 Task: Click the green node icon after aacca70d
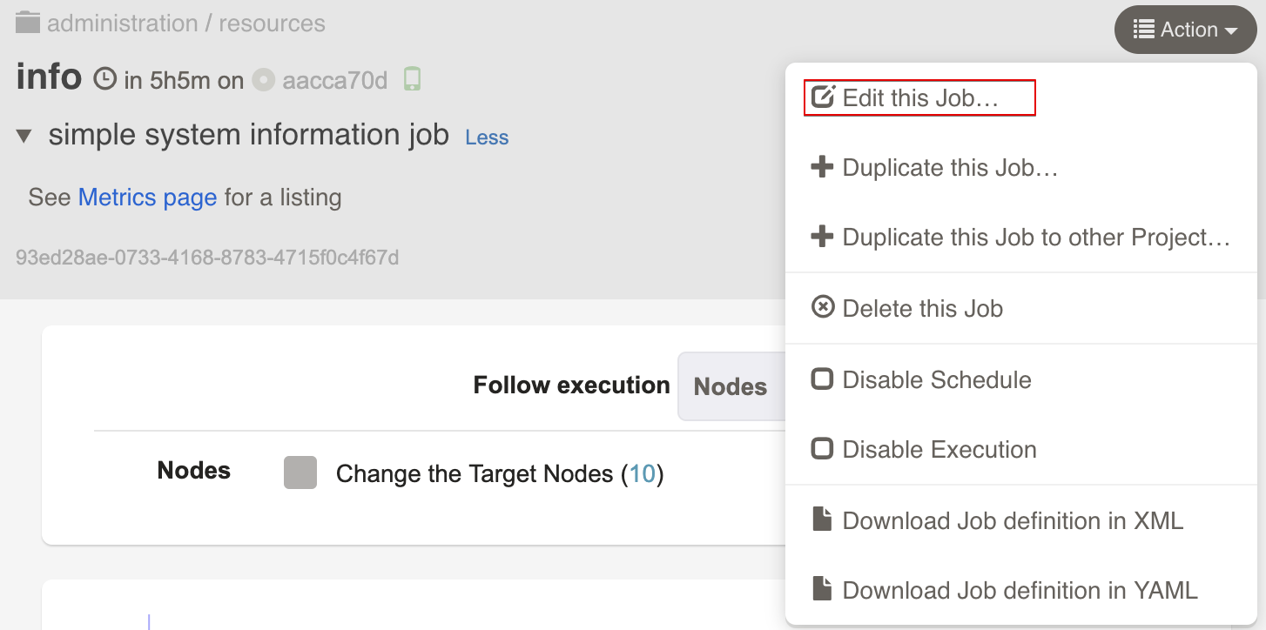click(411, 78)
